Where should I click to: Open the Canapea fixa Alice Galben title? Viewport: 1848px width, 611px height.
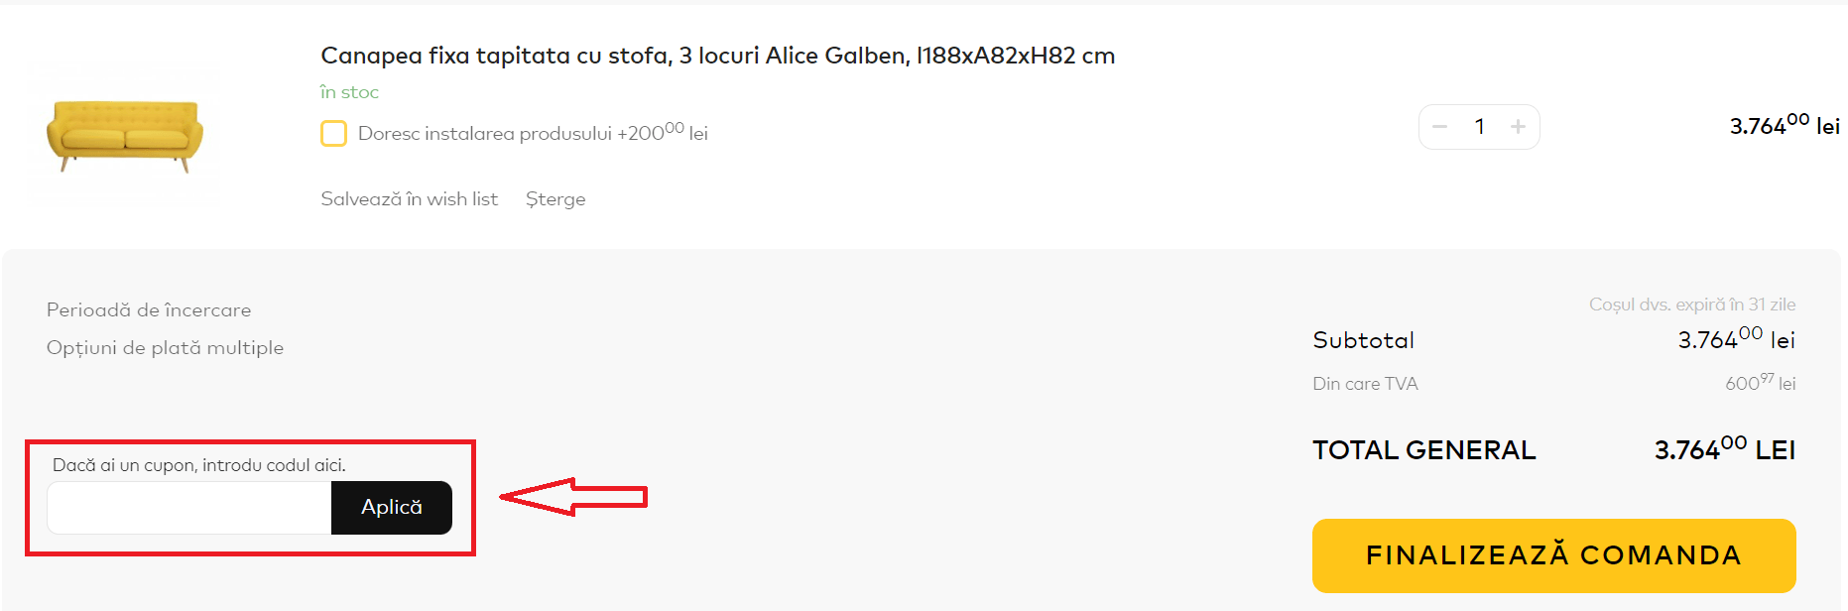(717, 56)
